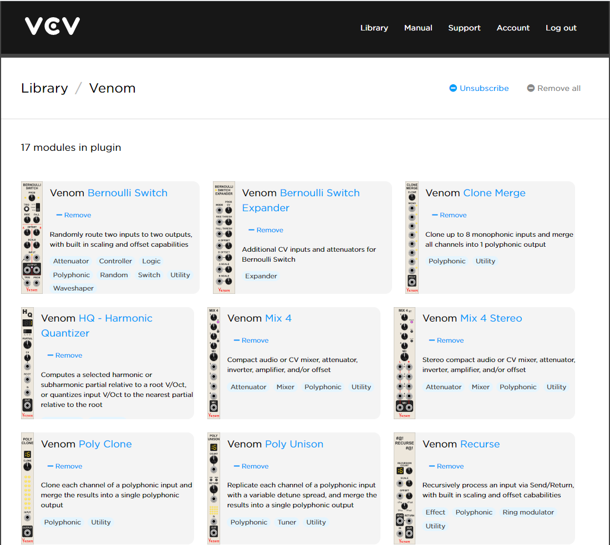Remove the Mix 4 Stereo module
Image resolution: width=610 pixels, height=545 pixels.
click(446, 340)
